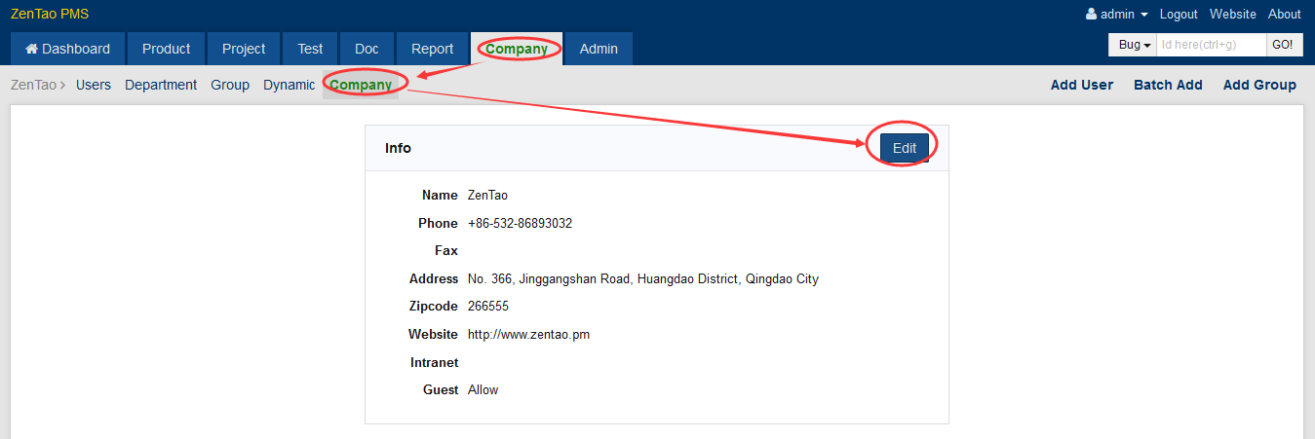
Task: Click the Add User link
Action: pyautogui.click(x=1081, y=85)
